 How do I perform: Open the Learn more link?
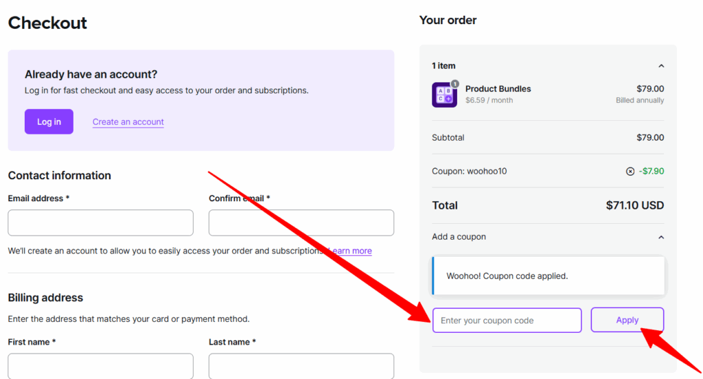click(x=349, y=251)
